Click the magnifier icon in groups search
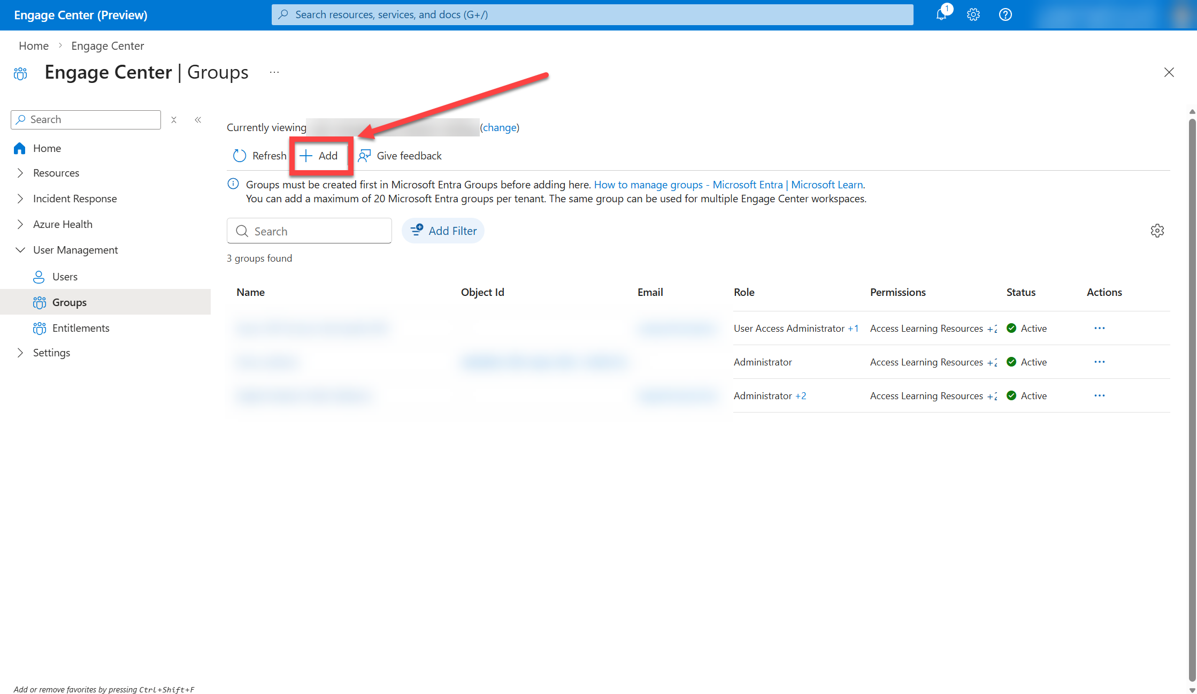 pos(242,231)
